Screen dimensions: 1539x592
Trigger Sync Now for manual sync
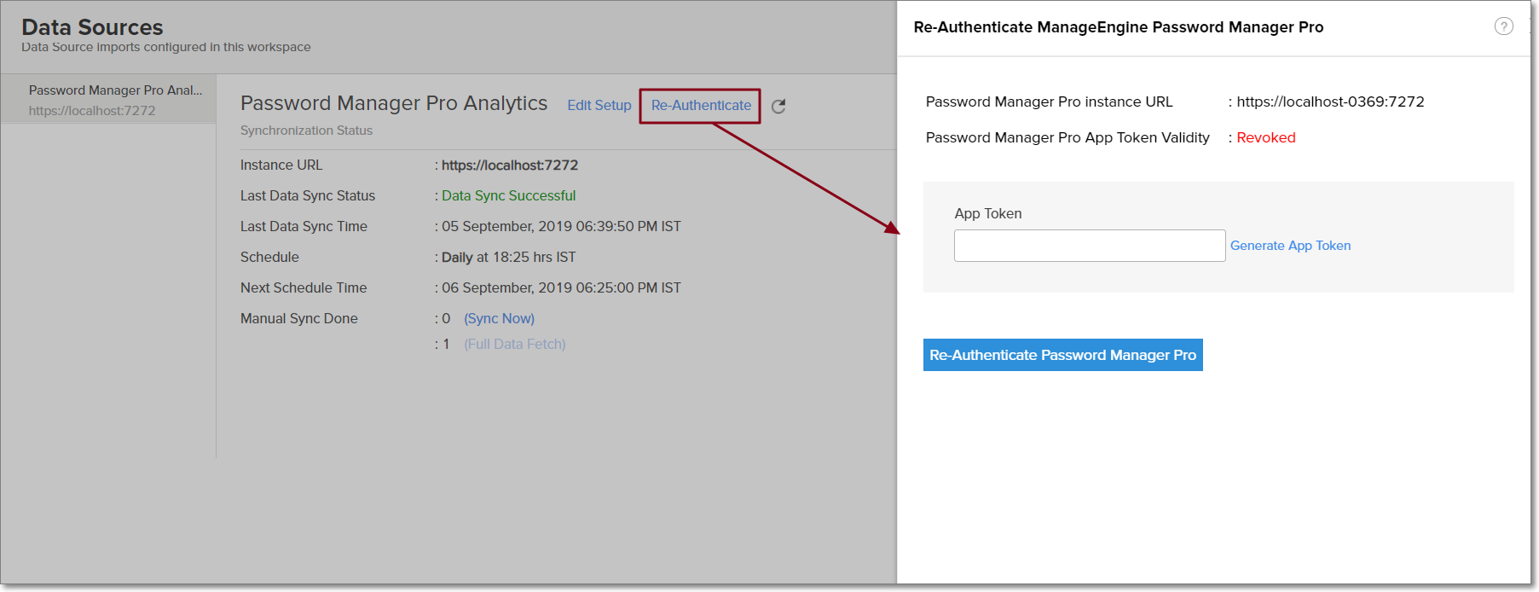point(499,318)
